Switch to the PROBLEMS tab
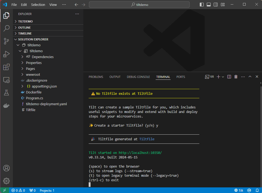The height and width of the screenshot is (193, 262). point(96,77)
